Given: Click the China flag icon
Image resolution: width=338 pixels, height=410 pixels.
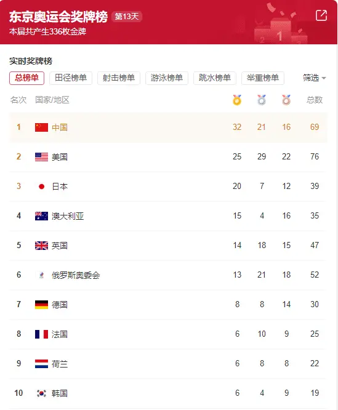Looking at the screenshot, I should point(42,127).
